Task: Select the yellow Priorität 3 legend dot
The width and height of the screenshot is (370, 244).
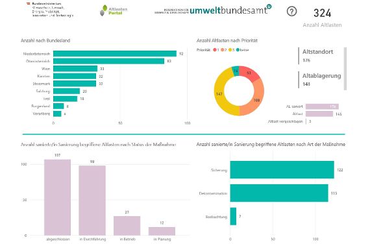Action: click(x=230, y=50)
